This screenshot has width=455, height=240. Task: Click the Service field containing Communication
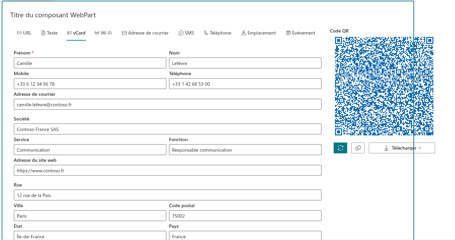pos(90,150)
